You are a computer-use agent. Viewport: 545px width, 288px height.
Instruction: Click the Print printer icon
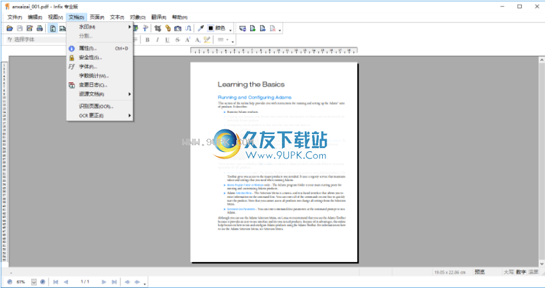pyautogui.click(x=40, y=29)
